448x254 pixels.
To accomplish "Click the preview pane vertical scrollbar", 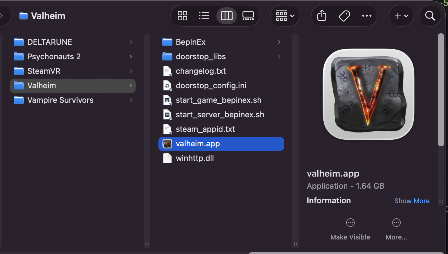I will [441, 90].
